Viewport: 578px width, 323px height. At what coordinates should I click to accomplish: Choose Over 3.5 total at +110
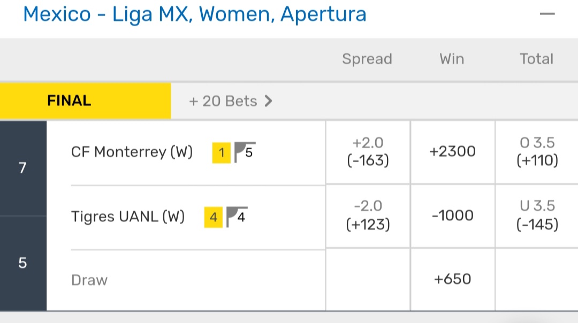537,152
